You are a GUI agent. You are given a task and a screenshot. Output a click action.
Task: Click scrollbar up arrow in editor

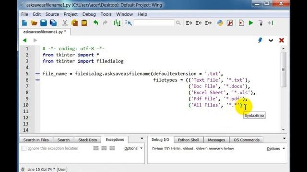pos(283,49)
